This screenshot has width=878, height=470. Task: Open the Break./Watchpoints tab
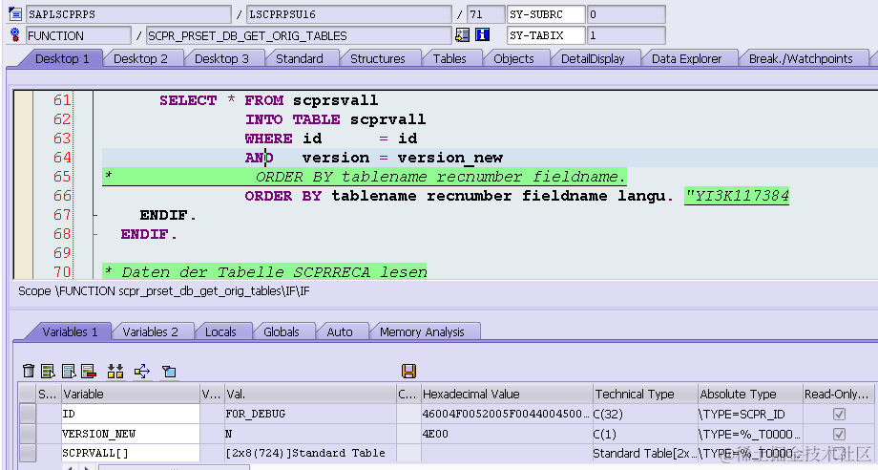[801, 59]
